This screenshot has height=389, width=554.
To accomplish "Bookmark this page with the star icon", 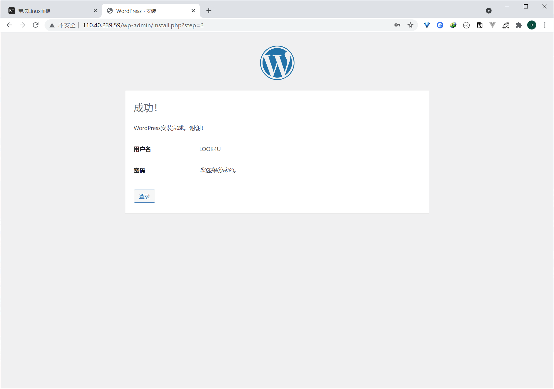I will 410,25.
